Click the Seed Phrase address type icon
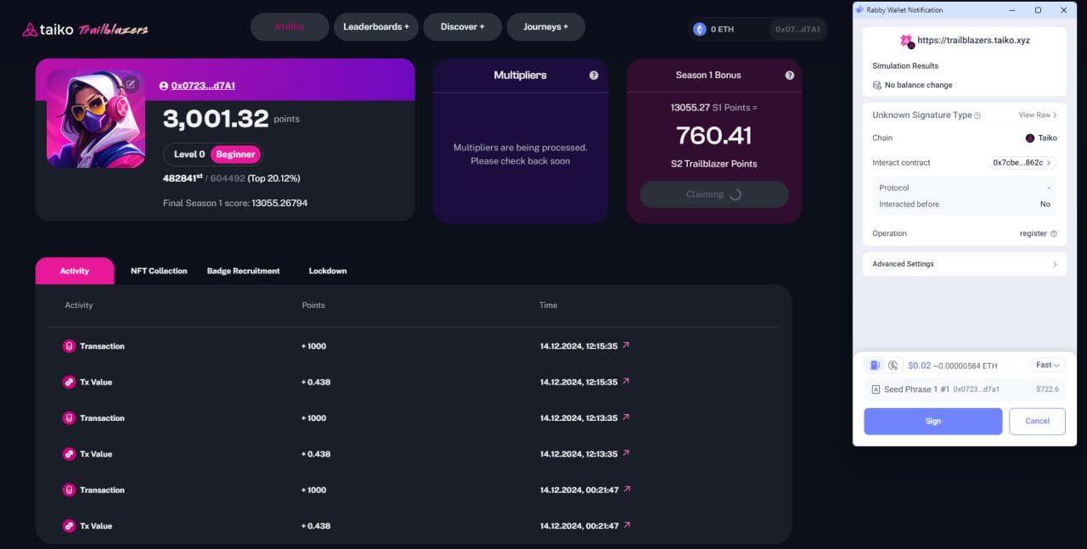The image size is (1087, 549). click(x=876, y=389)
